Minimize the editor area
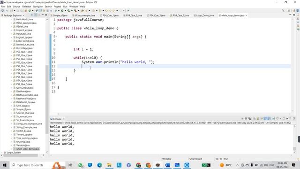This screenshot has width=300, height=169. pos(290,15)
